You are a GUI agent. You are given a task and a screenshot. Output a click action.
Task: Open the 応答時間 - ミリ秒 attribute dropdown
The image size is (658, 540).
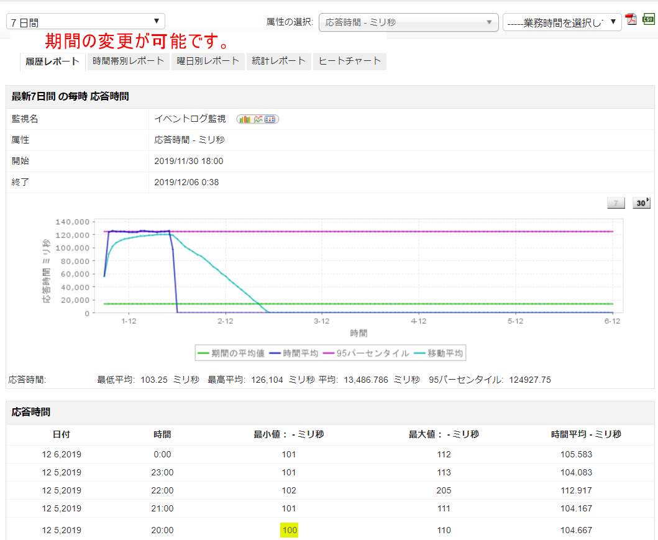[408, 22]
